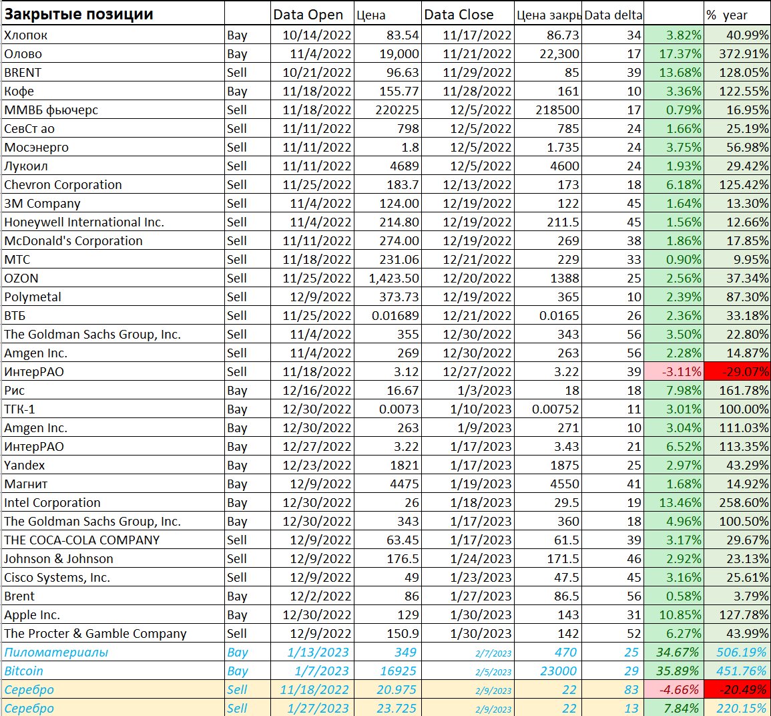Click the '17.37%' green cell
This screenshot has height=716, width=771.
[x=674, y=53]
